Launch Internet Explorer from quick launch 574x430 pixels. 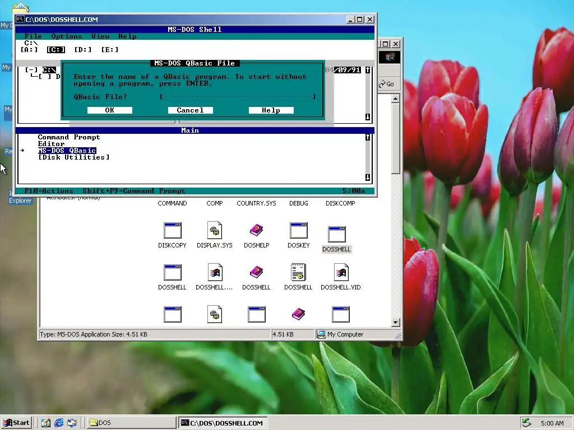click(59, 423)
